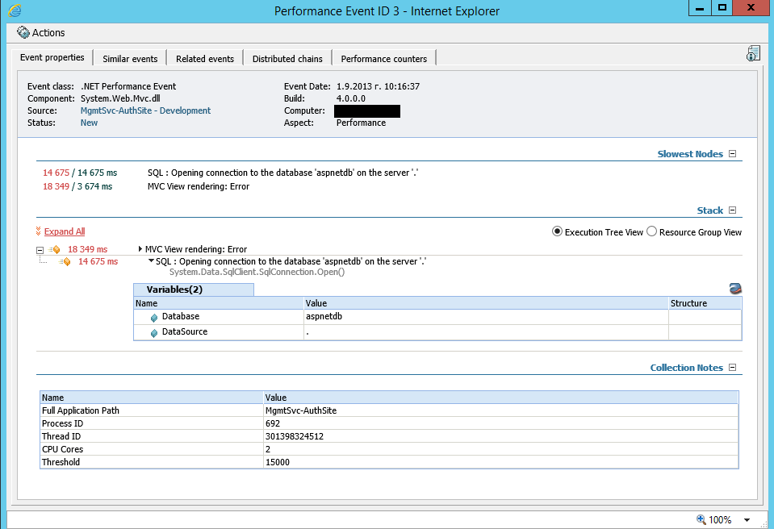The image size is (774, 529).
Task: Switch to the Similar events tab
Action: click(130, 59)
